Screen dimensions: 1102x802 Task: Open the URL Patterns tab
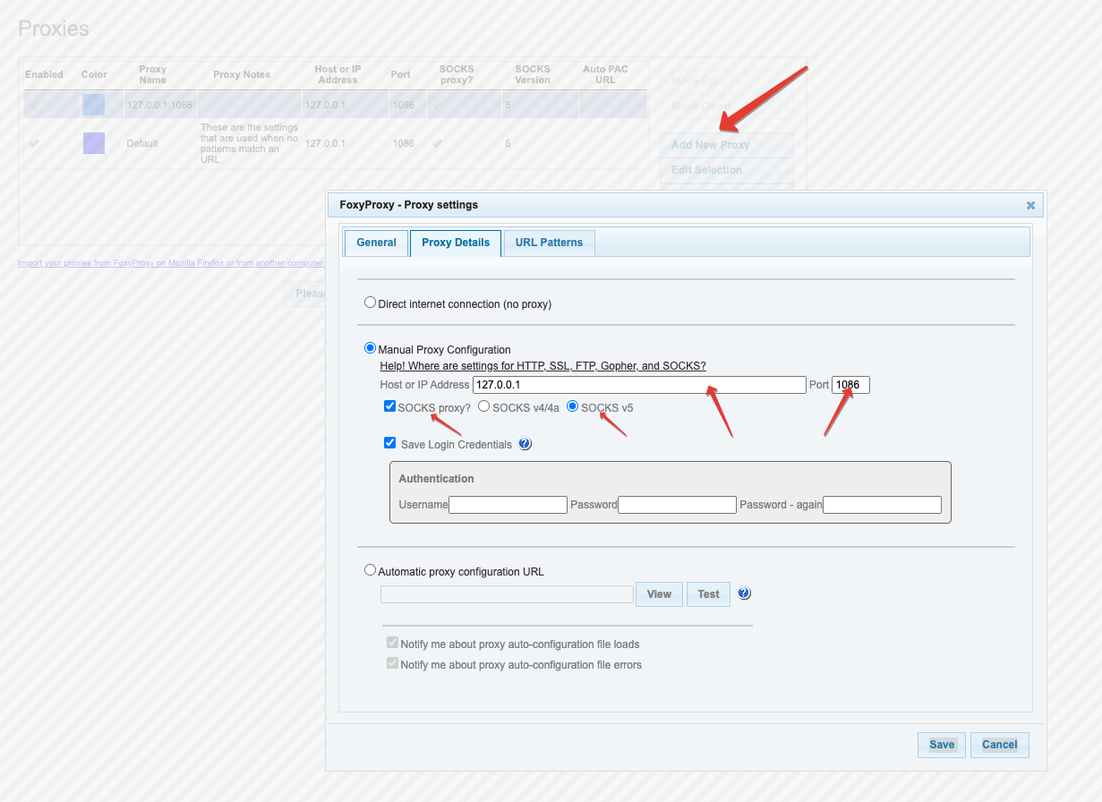pos(549,243)
